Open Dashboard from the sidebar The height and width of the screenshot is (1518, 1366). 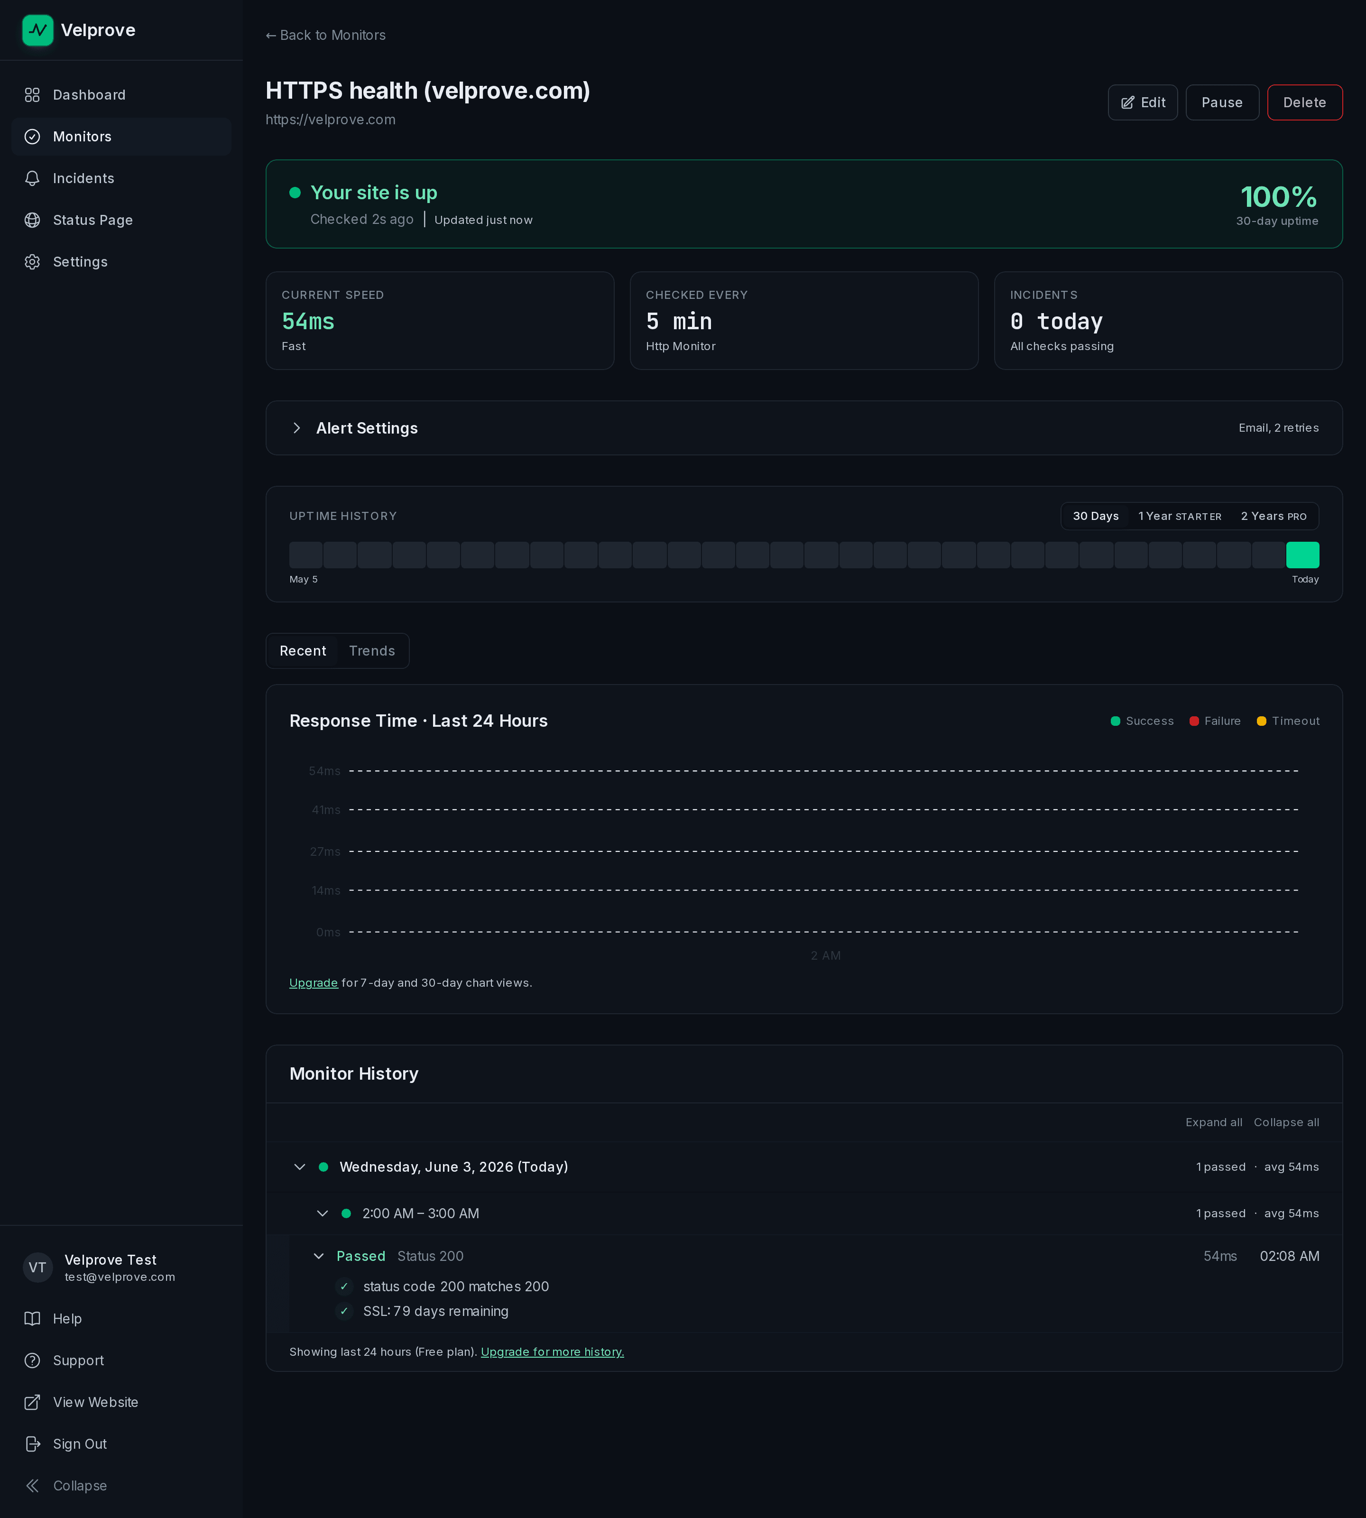click(121, 95)
